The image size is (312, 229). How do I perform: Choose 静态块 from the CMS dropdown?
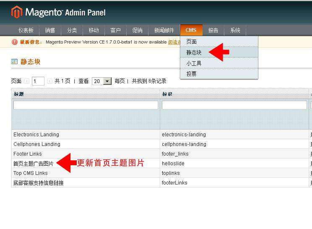[x=219, y=52]
